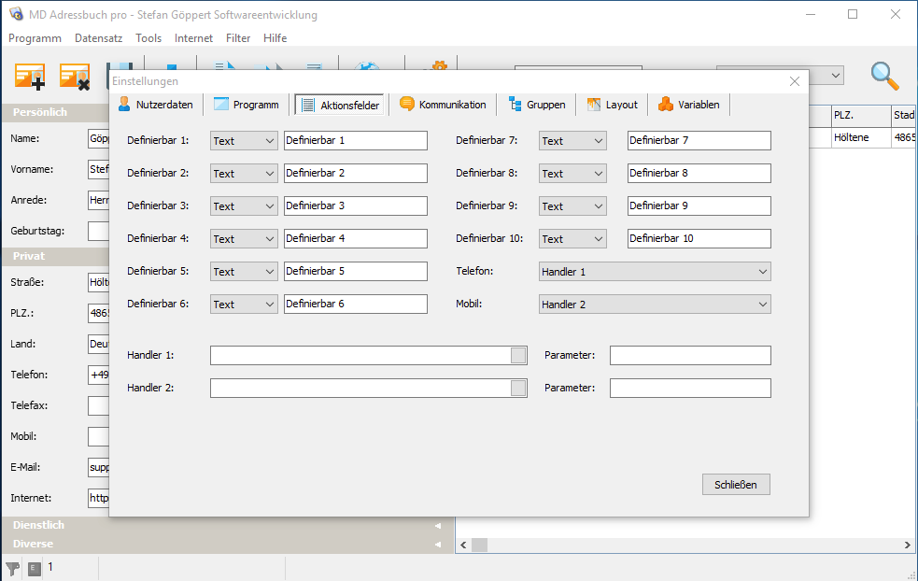Click the Schließen button
This screenshot has width=918, height=581.
[736, 485]
